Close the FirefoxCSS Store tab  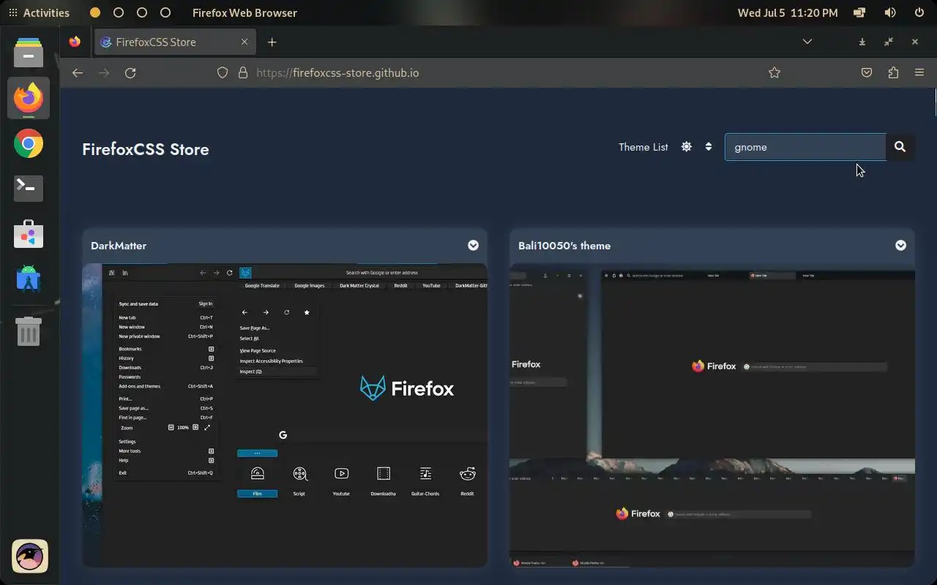[x=246, y=42]
